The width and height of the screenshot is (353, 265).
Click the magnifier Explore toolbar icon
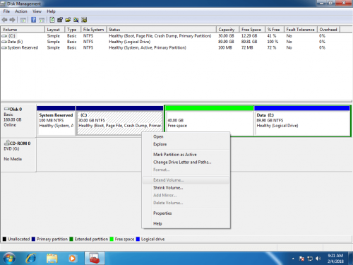click(x=76, y=20)
